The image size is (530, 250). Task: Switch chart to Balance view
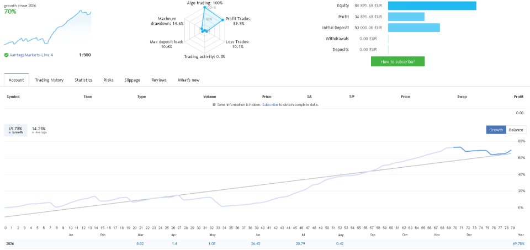coord(516,130)
